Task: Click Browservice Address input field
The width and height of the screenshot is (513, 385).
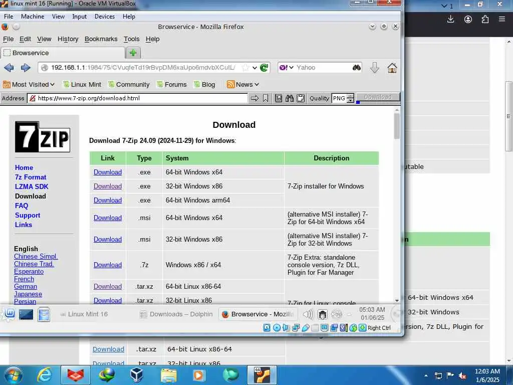Action: (x=137, y=98)
